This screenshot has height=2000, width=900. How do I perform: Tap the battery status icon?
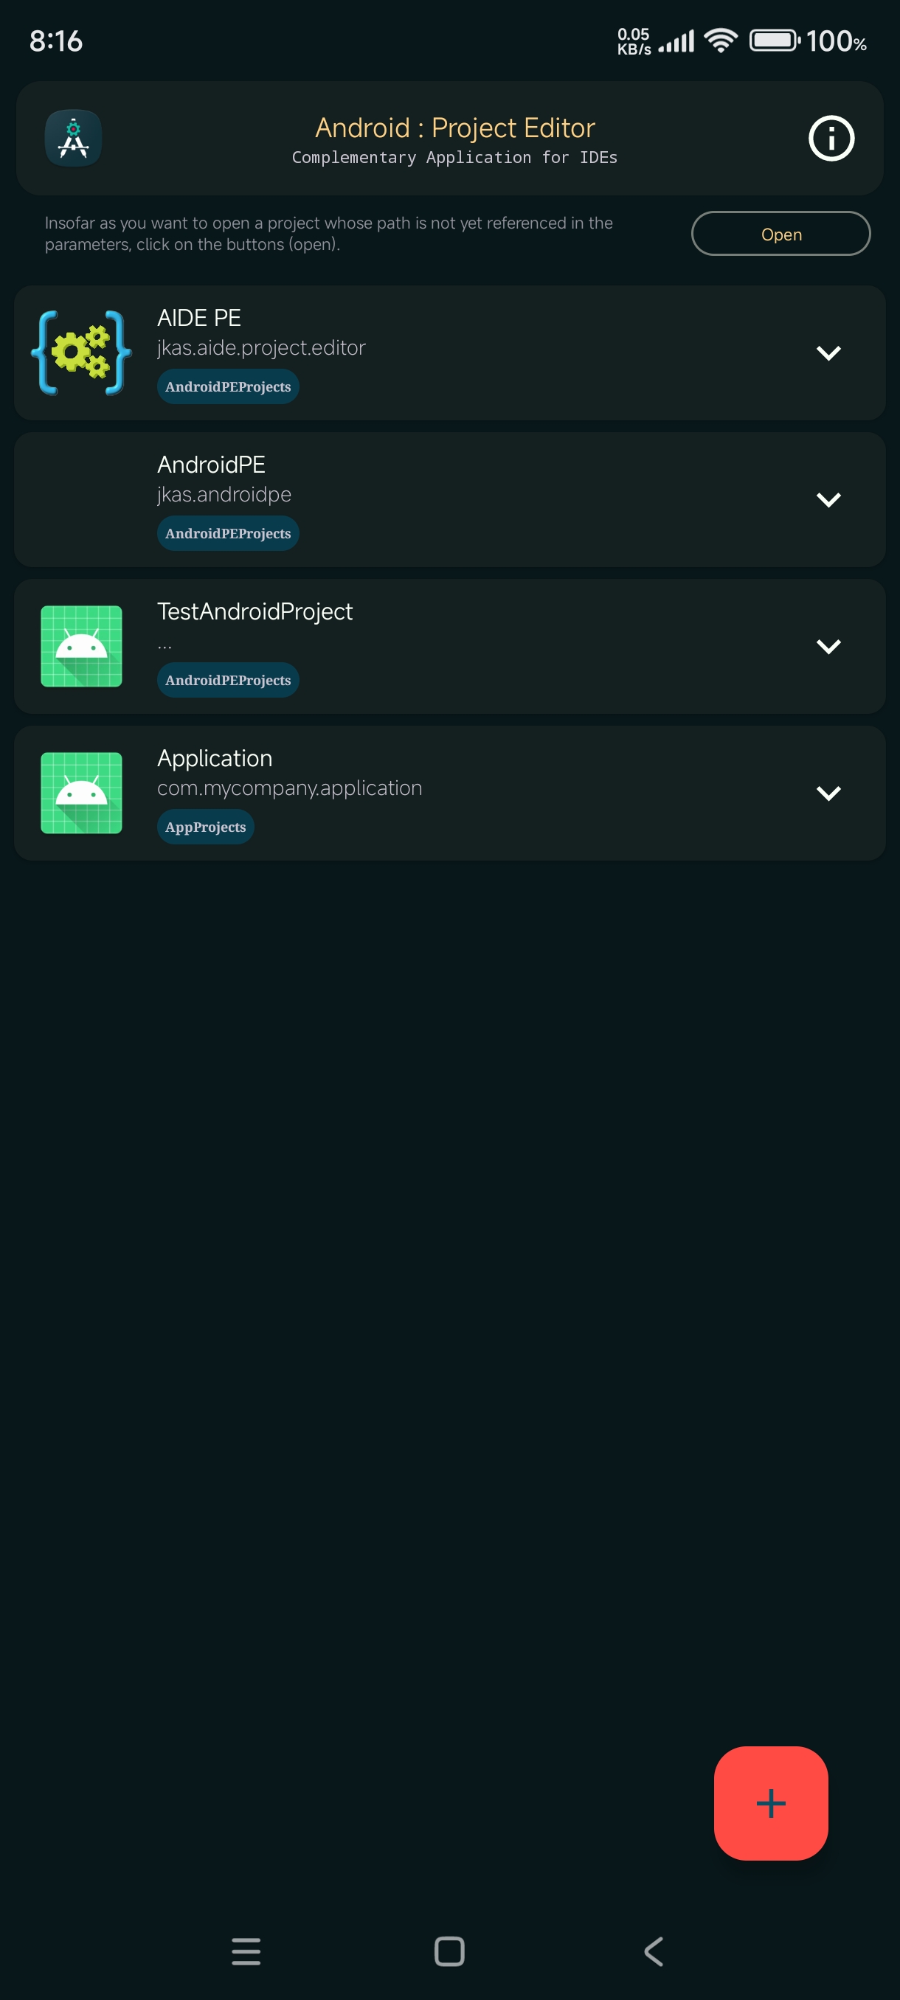774,41
